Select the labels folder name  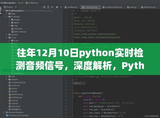16,23
